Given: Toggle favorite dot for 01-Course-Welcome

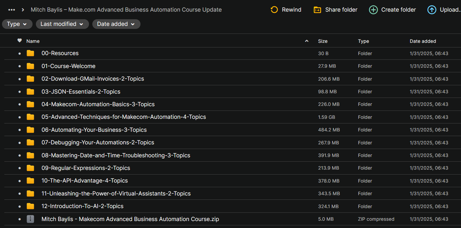Looking at the screenshot, I should [x=20, y=66].
